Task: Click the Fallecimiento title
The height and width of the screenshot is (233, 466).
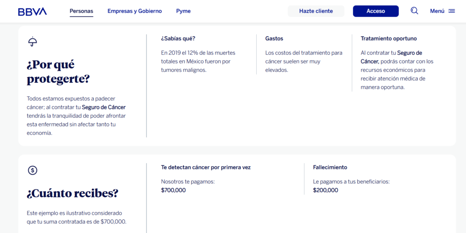Action: 330,167
